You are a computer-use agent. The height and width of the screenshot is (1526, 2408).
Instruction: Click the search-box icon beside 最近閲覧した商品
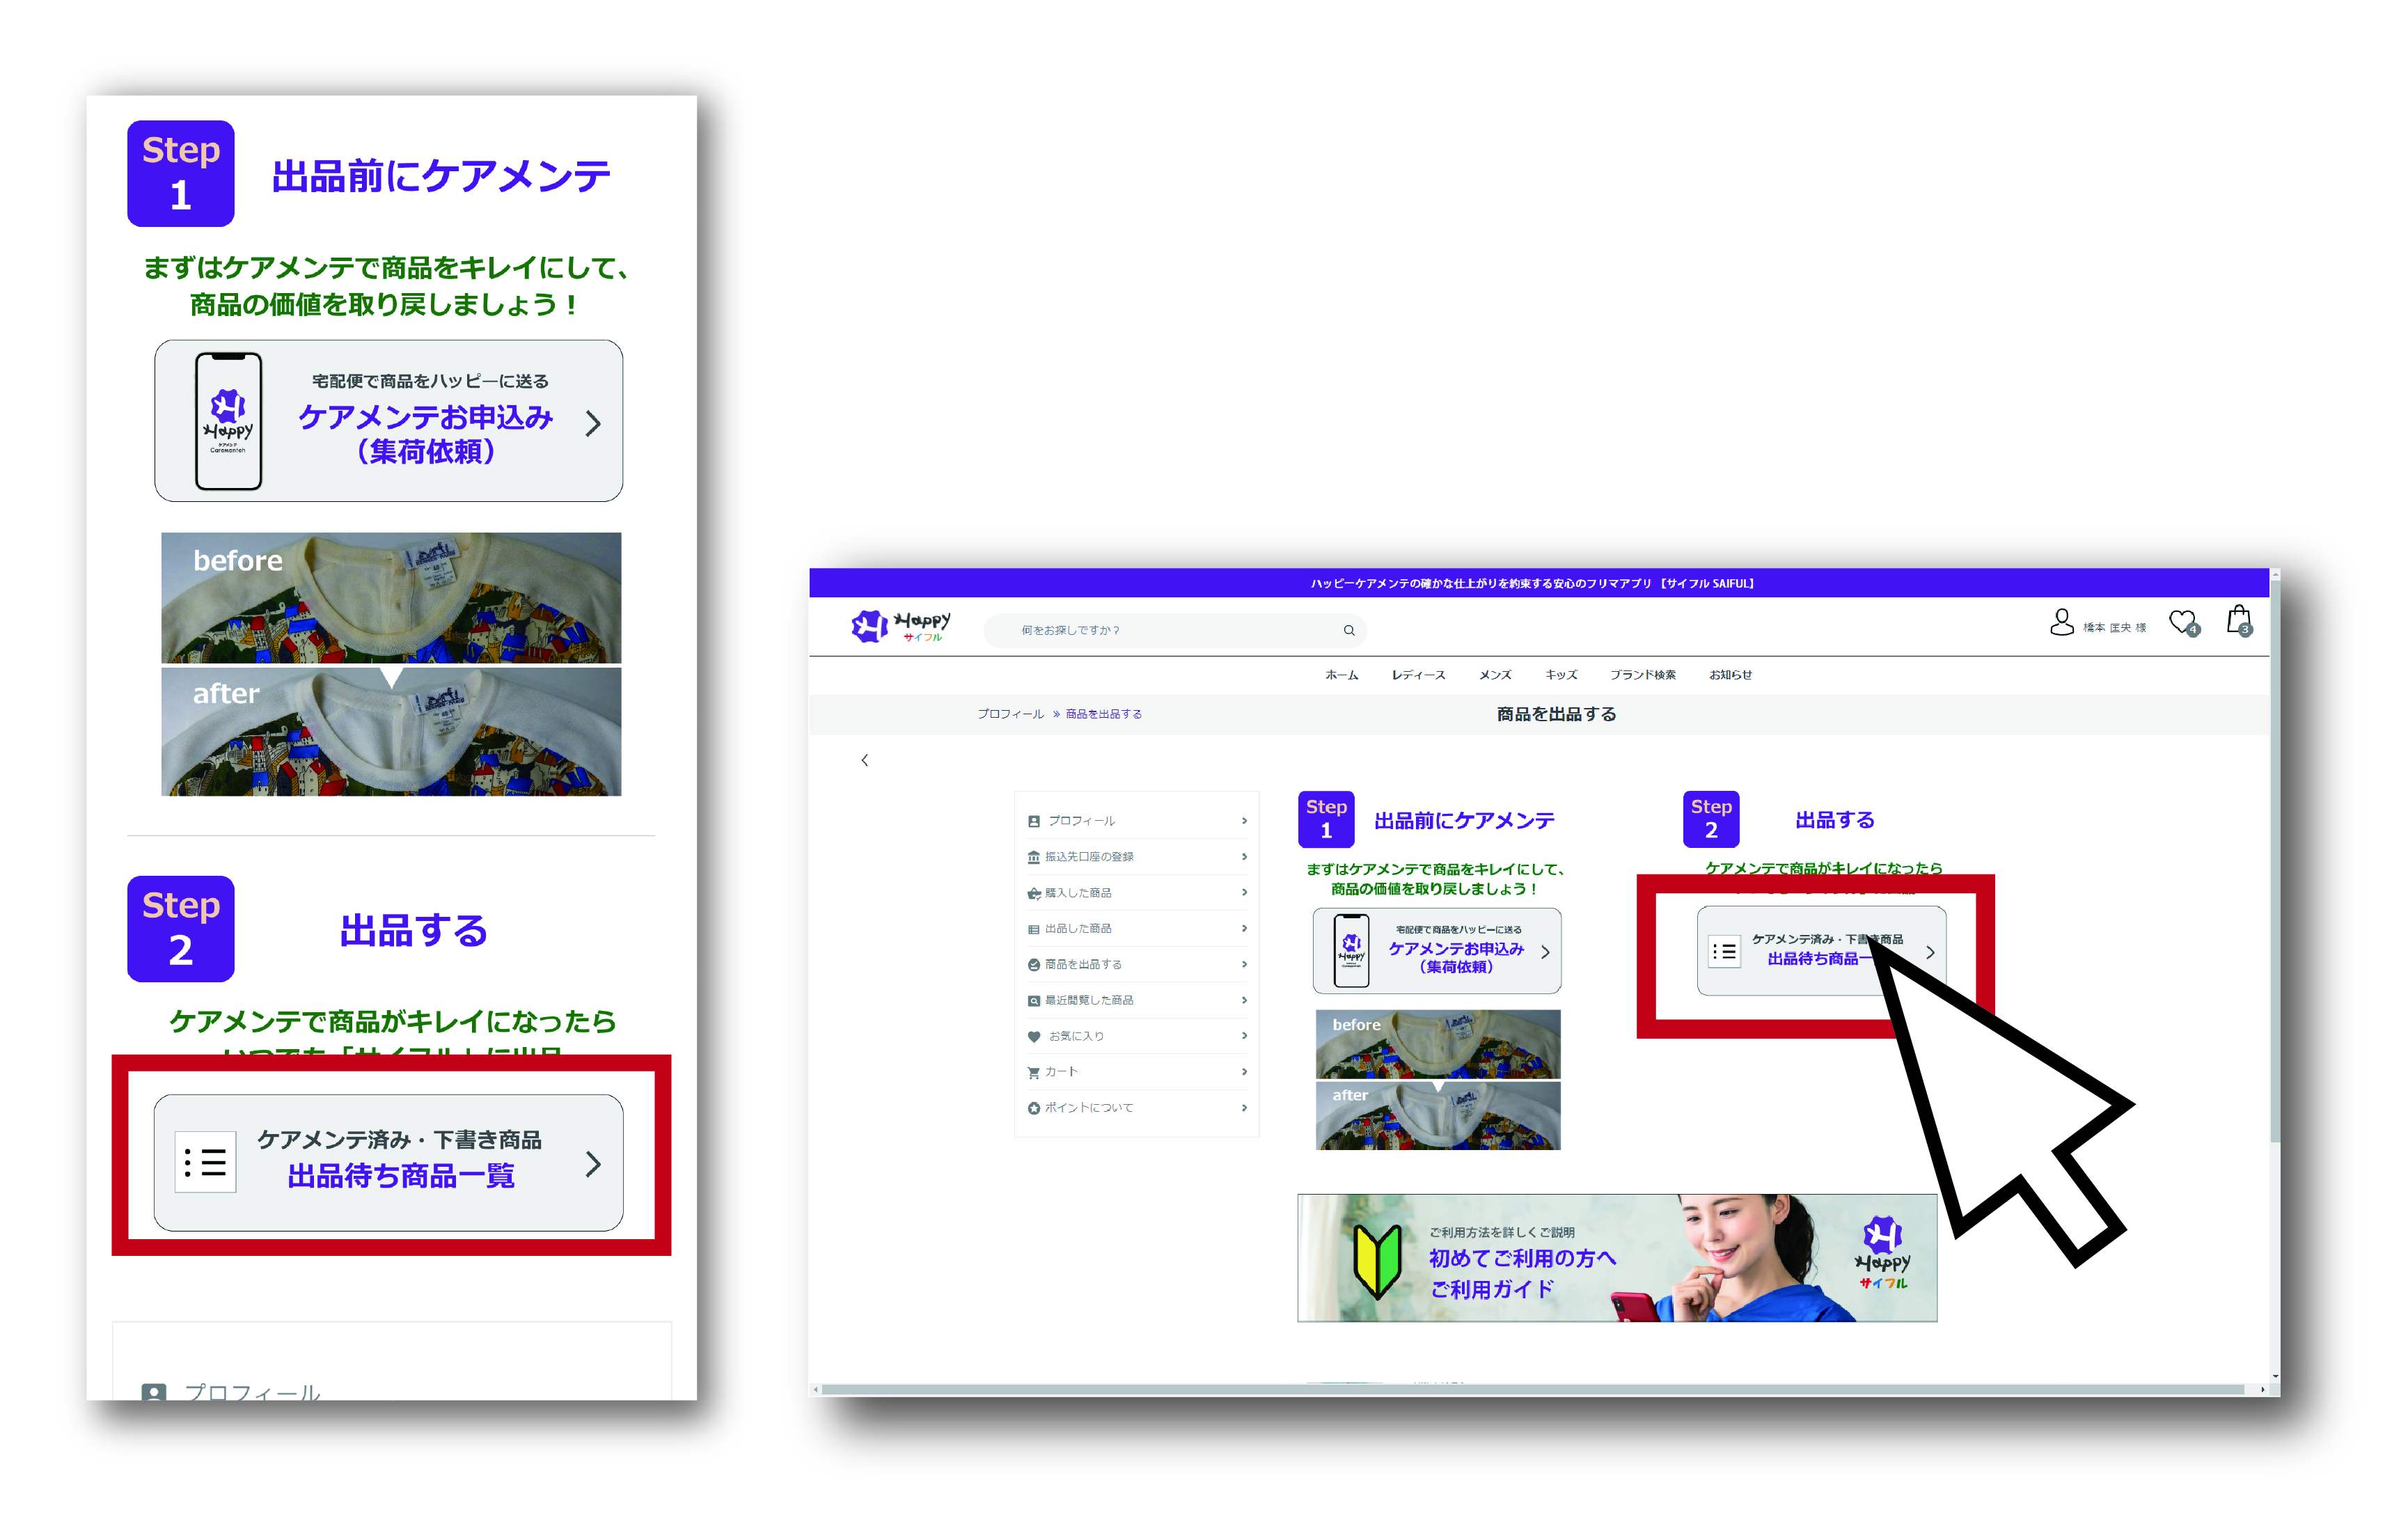coord(1034,1001)
